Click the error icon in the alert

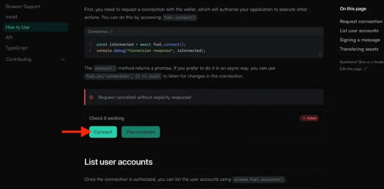click(91, 97)
